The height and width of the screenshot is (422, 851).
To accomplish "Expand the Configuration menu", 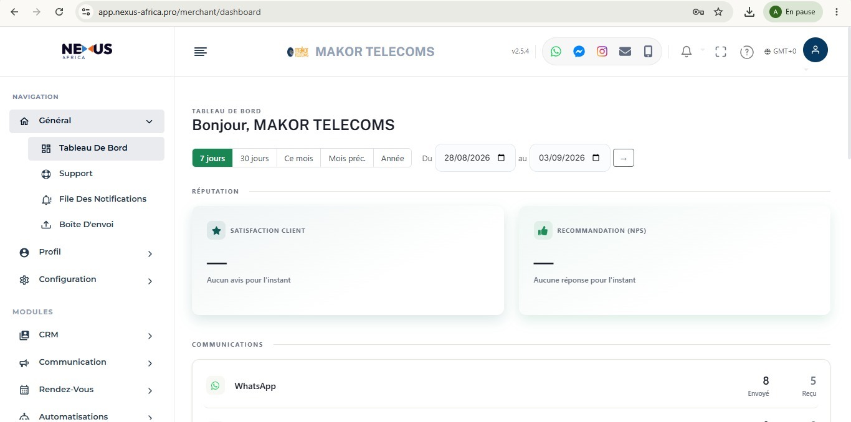I will [87, 280].
